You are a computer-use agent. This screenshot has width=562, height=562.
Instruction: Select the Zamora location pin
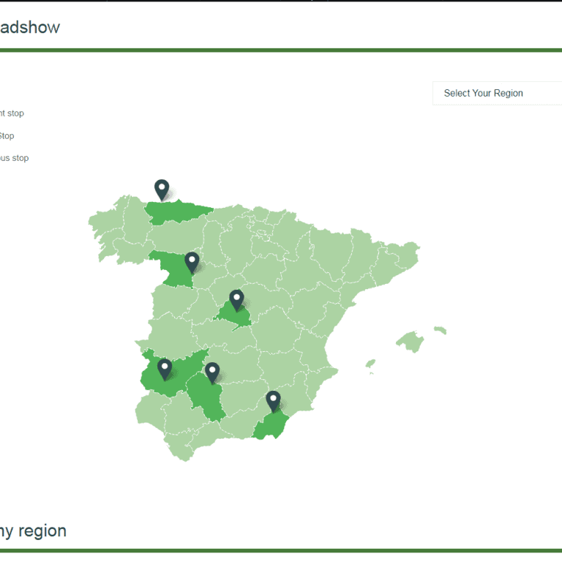click(192, 261)
